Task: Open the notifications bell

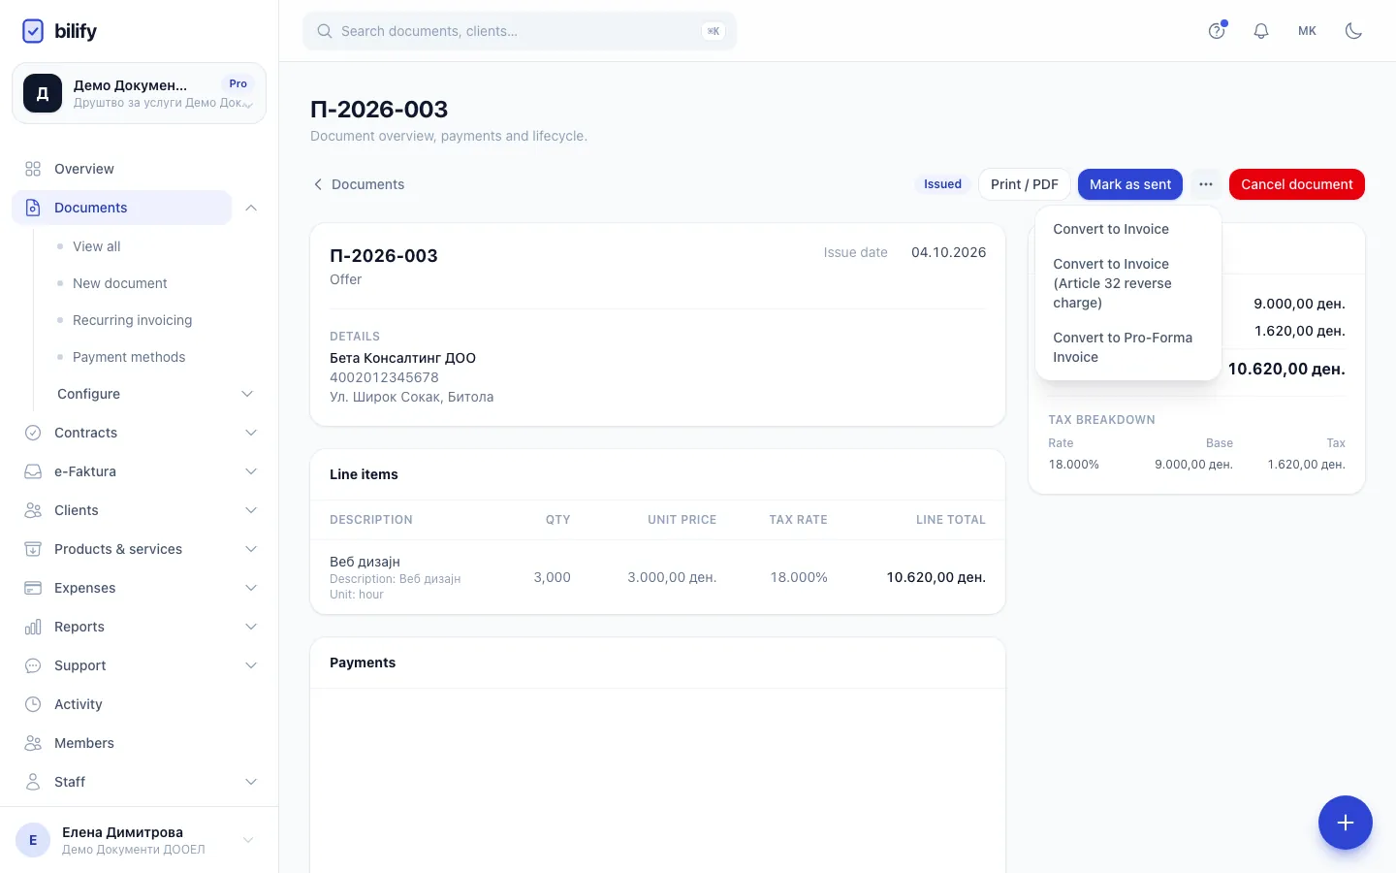Action: click(1261, 31)
